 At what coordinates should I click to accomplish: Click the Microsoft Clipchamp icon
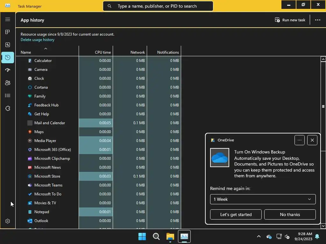30,159
